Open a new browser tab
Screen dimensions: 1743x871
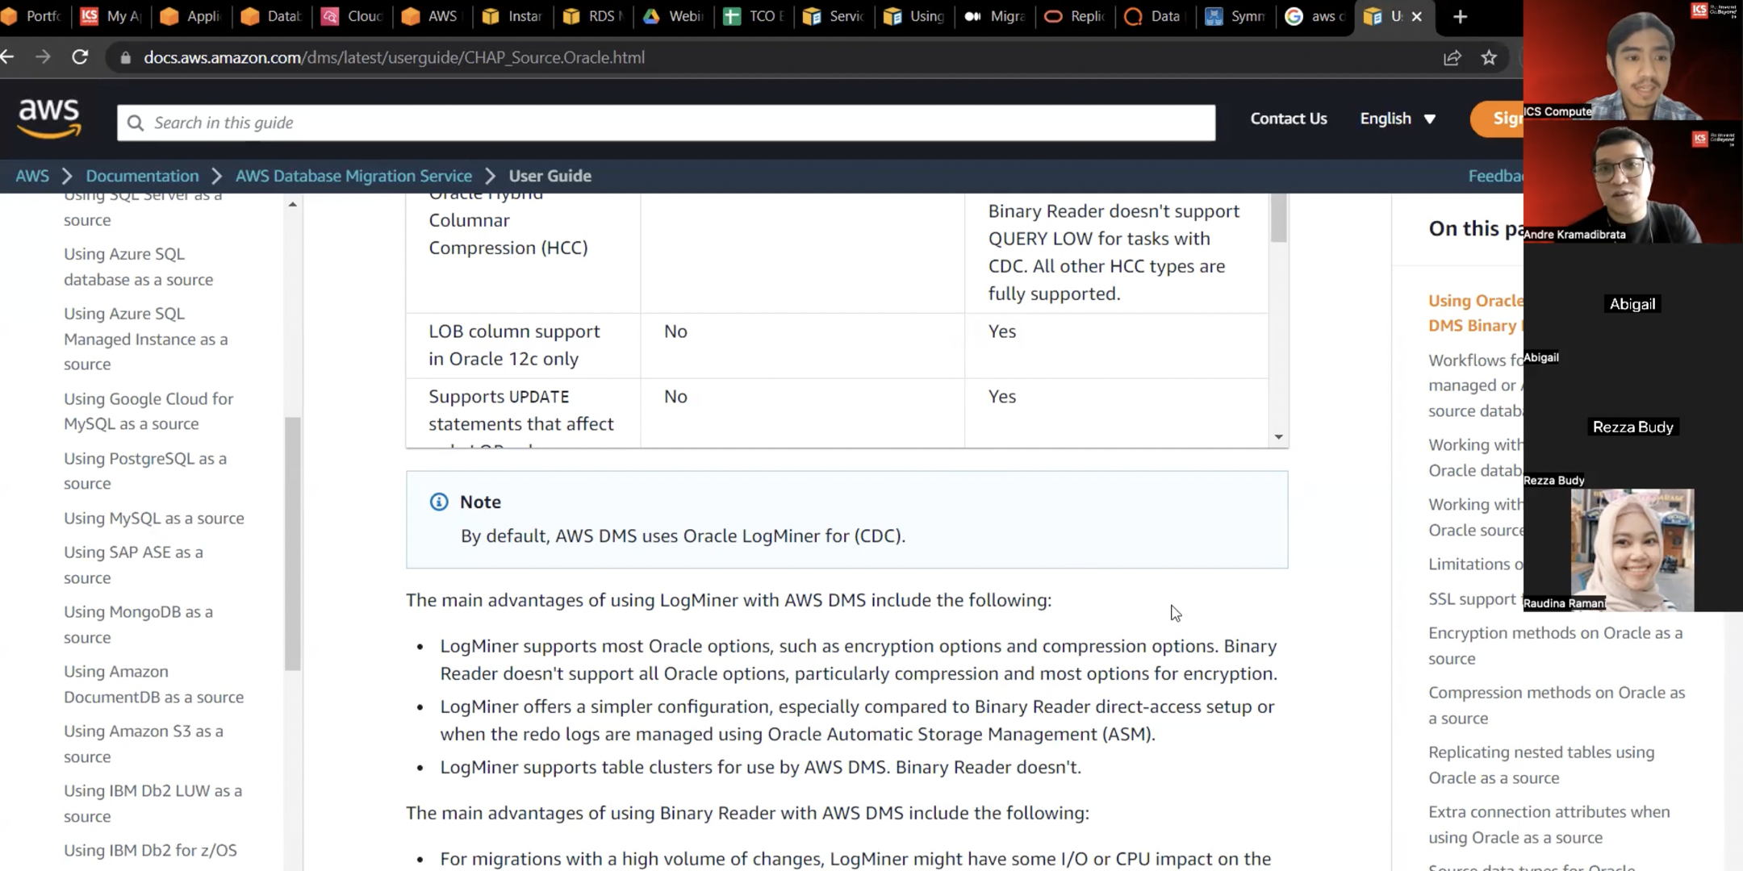coord(1460,16)
